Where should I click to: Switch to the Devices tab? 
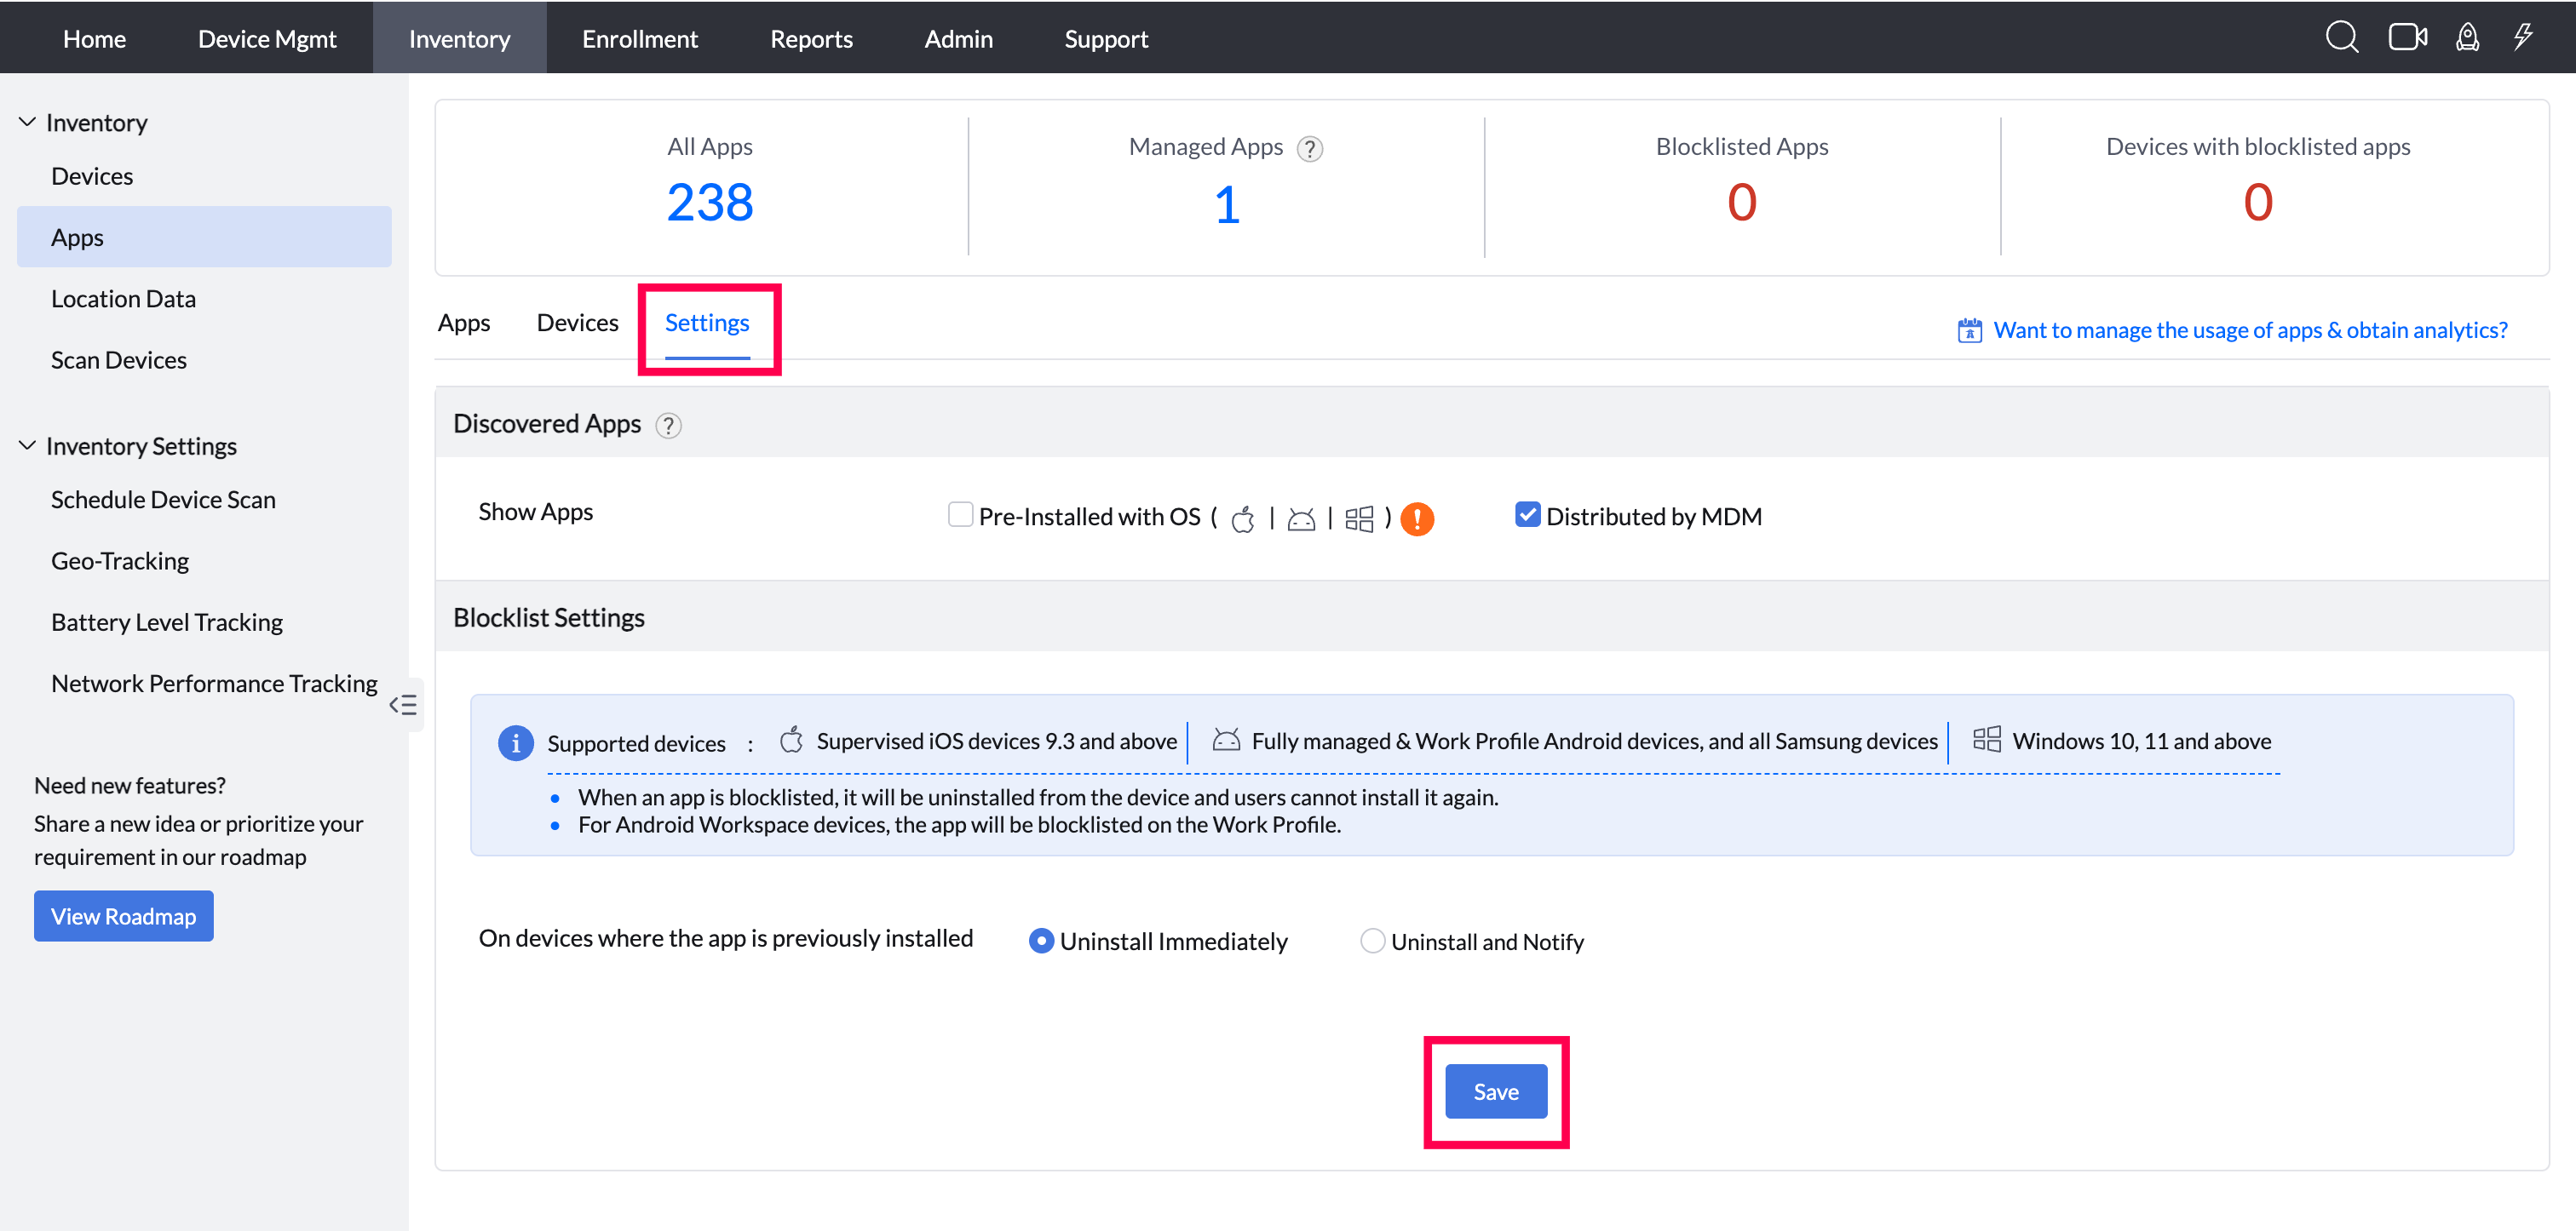point(577,323)
